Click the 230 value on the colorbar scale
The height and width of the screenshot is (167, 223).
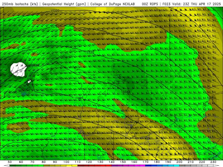(x=213, y=162)
